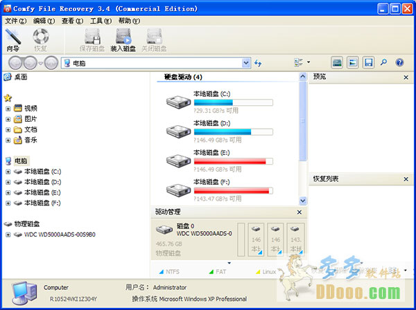Refresh using the blue arrows icon
Viewport: 416px width, 310px height.
click(x=258, y=63)
